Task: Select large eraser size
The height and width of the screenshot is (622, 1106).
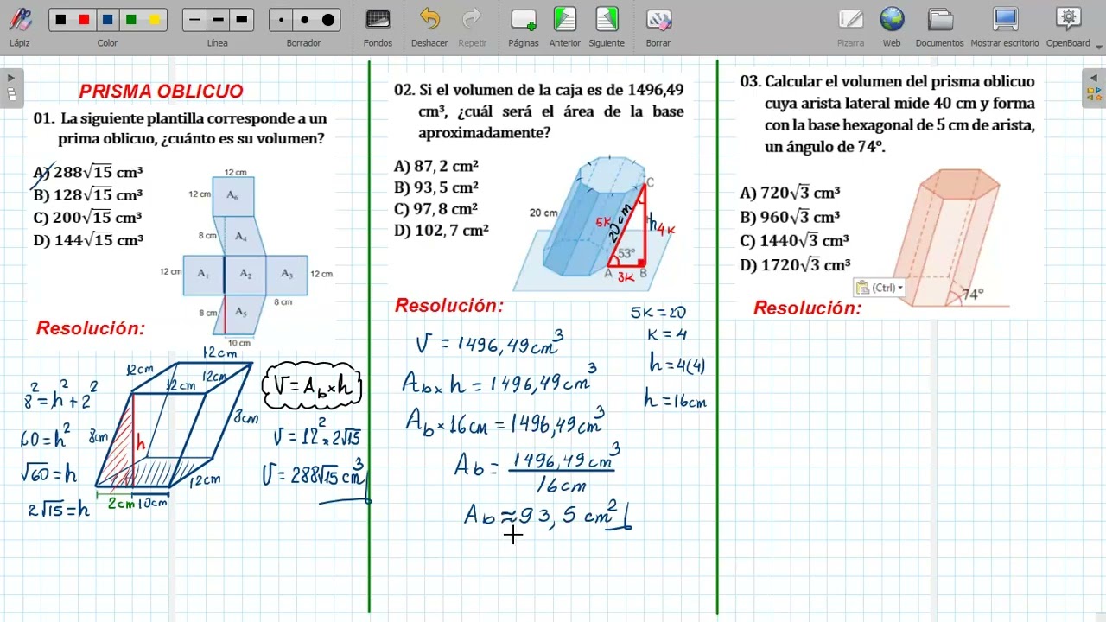Action: tap(328, 20)
